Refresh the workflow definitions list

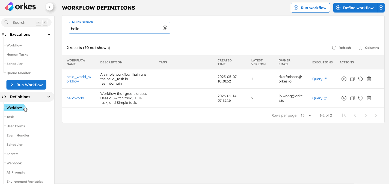[341, 48]
